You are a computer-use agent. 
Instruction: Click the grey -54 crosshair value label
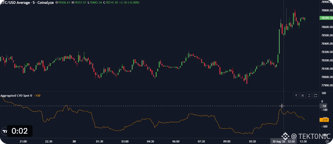click(x=324, y=106)
